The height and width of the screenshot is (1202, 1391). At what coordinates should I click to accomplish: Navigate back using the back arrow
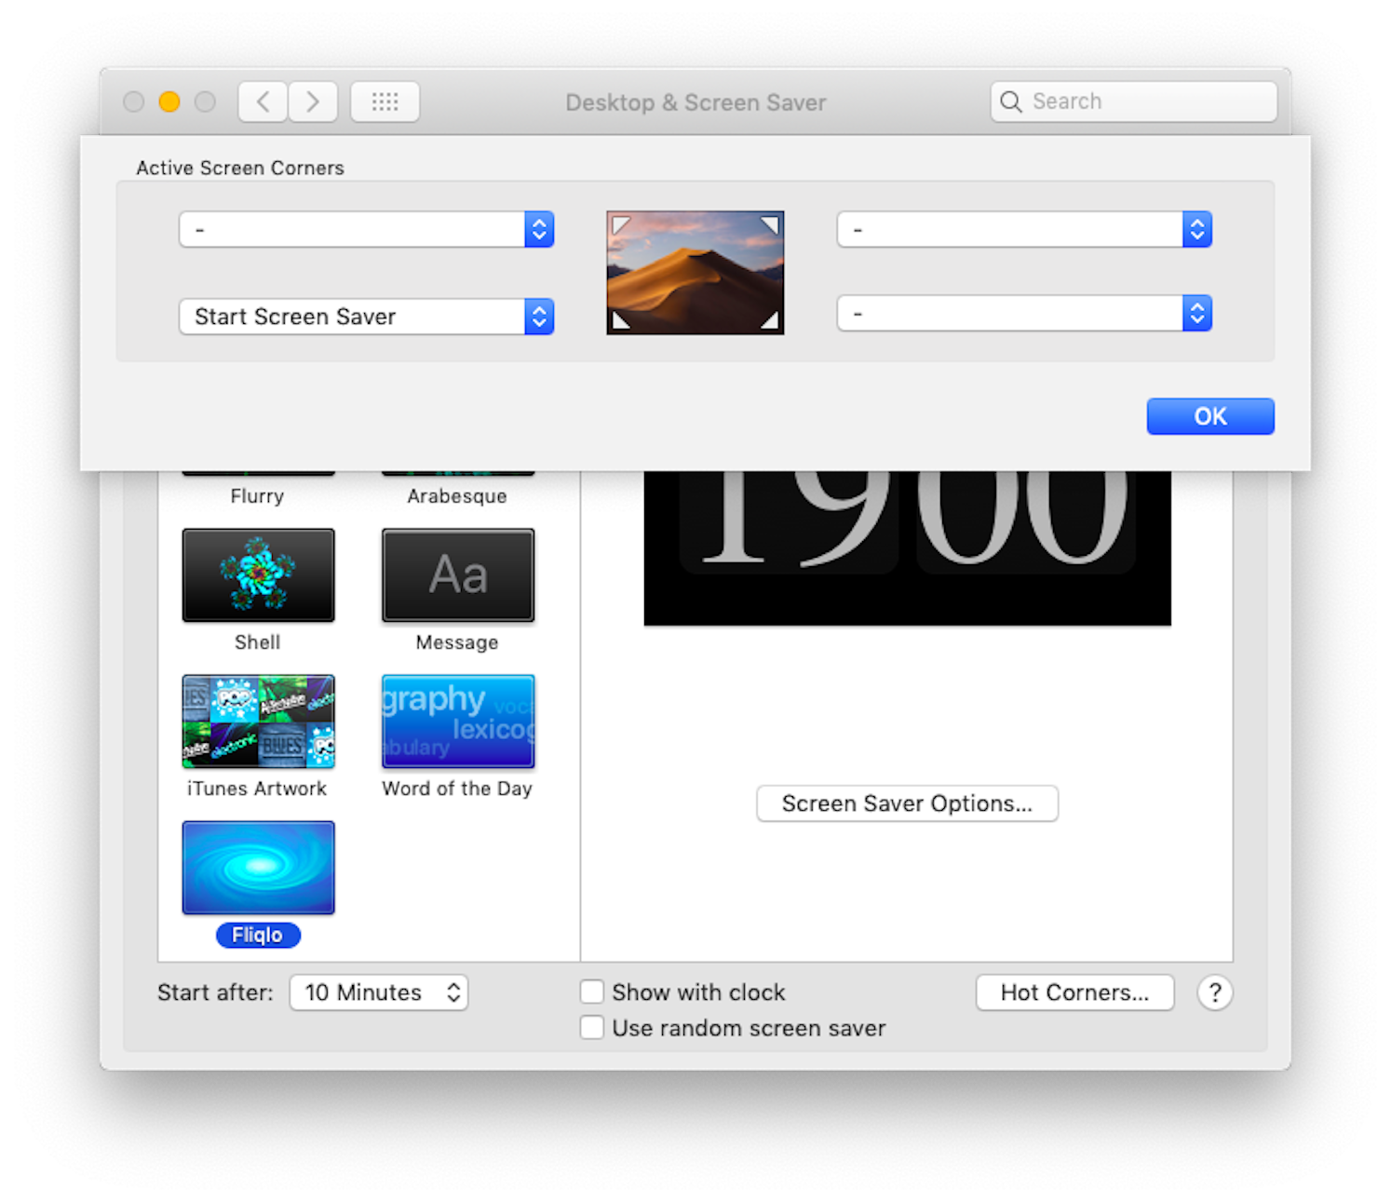click(x=262, y=101)
